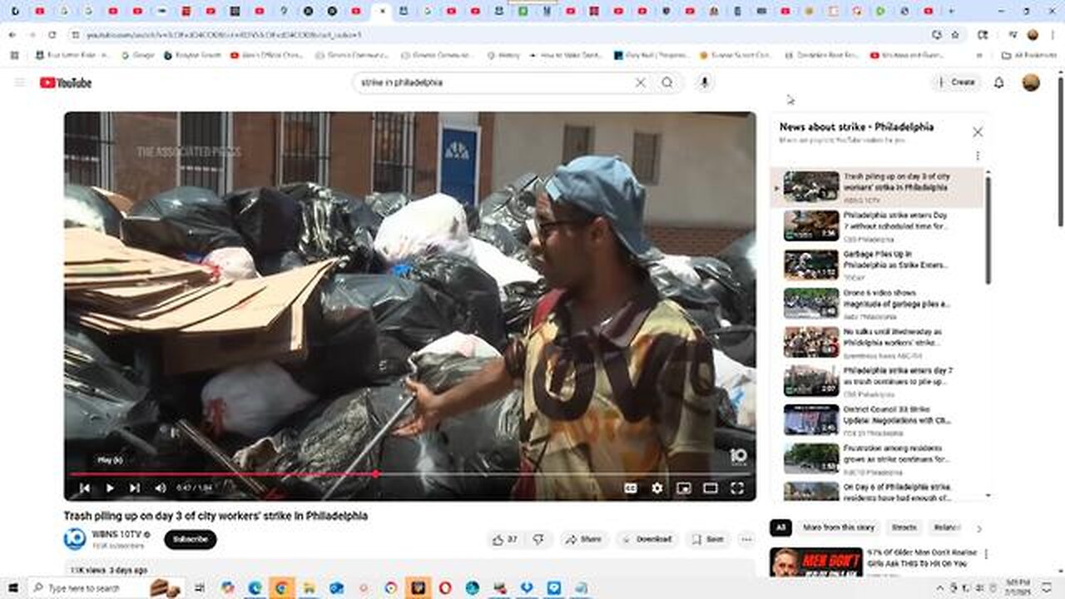Select 'Trash piling up on day 3' playlist item

coord(877,187)
